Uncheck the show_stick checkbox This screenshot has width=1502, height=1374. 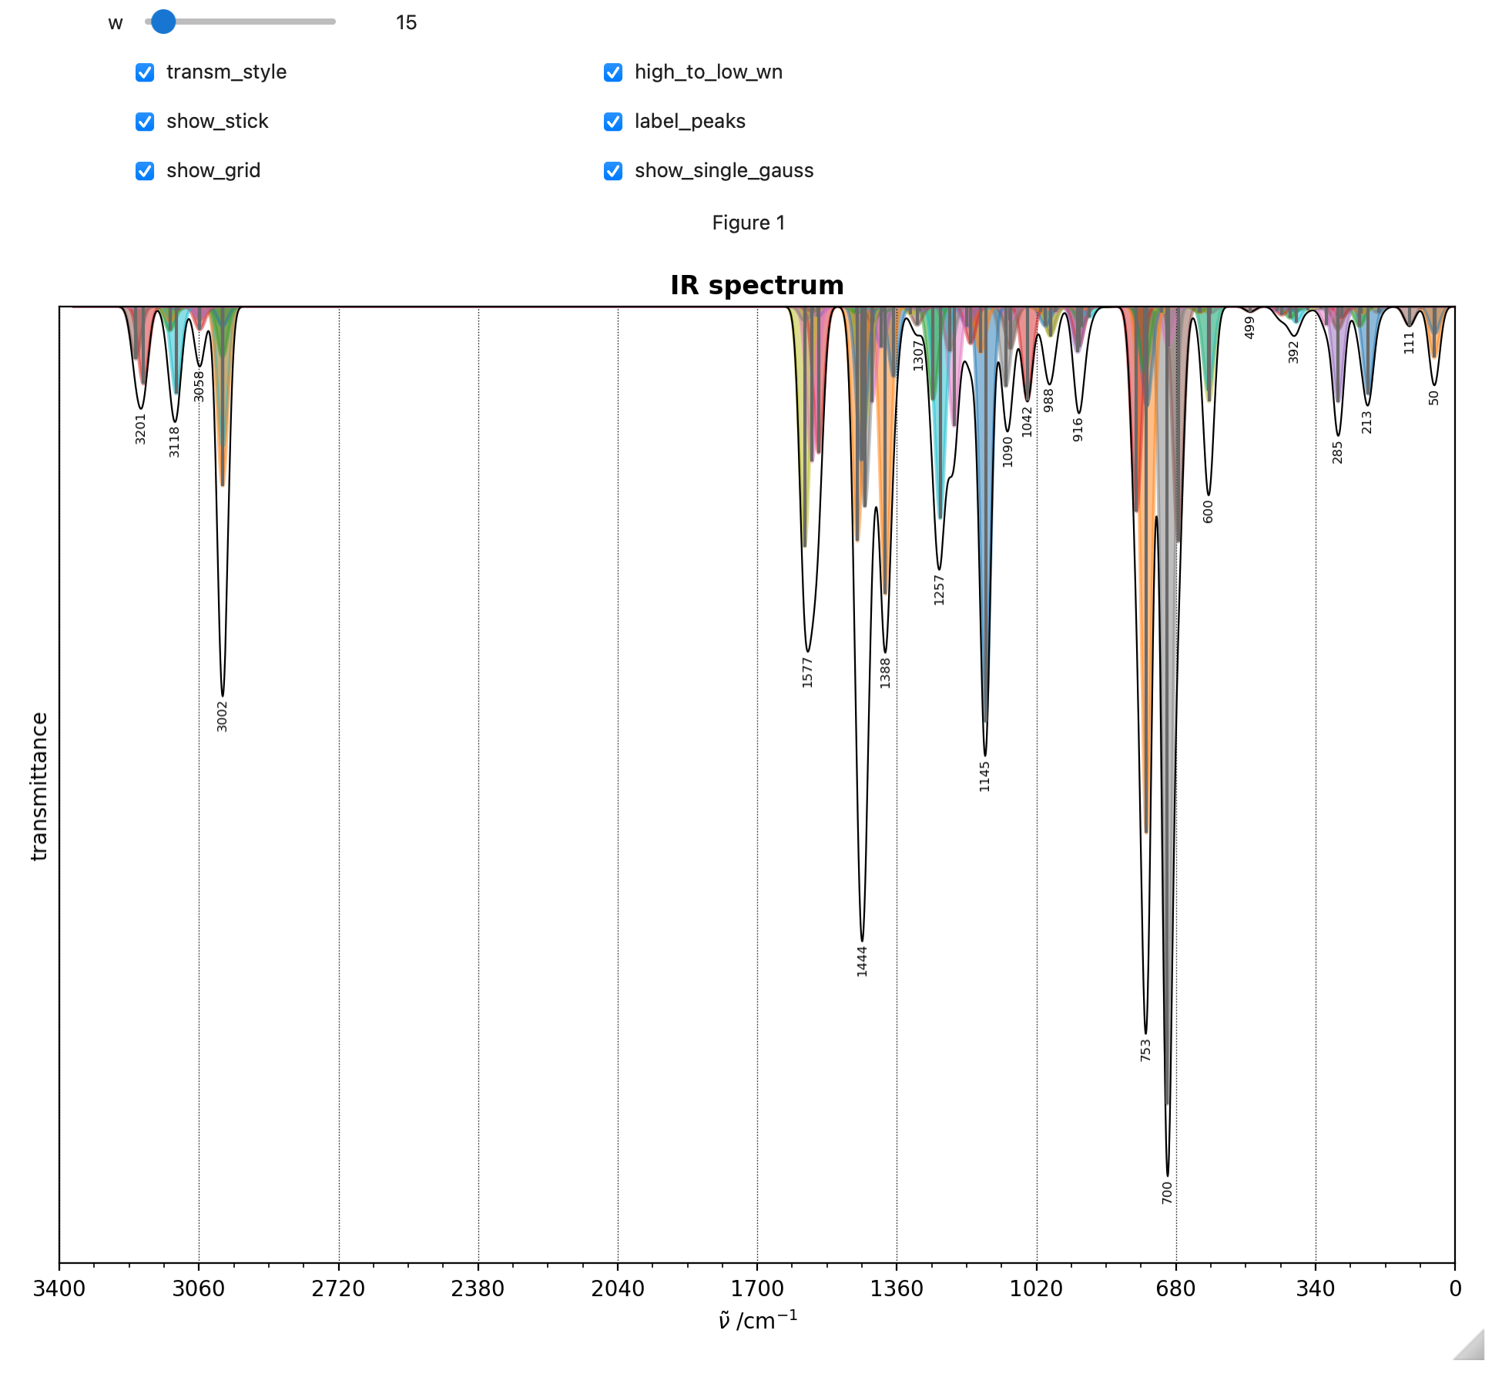coord(145,122)
